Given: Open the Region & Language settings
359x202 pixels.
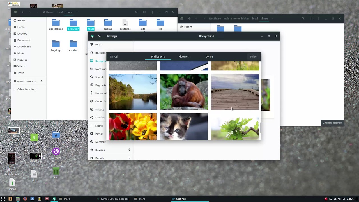Looking at the screenshot, I should coord(97,85).
